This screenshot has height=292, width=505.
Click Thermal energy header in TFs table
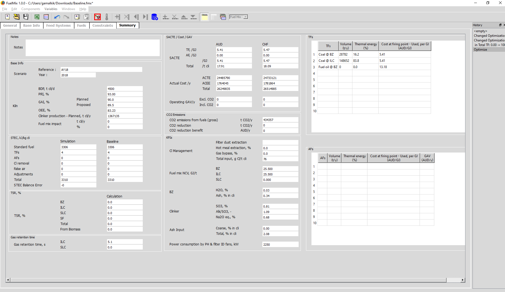point(366,46)
